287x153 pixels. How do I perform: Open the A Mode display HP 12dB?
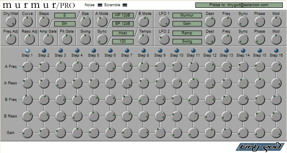tap(123, 16)
